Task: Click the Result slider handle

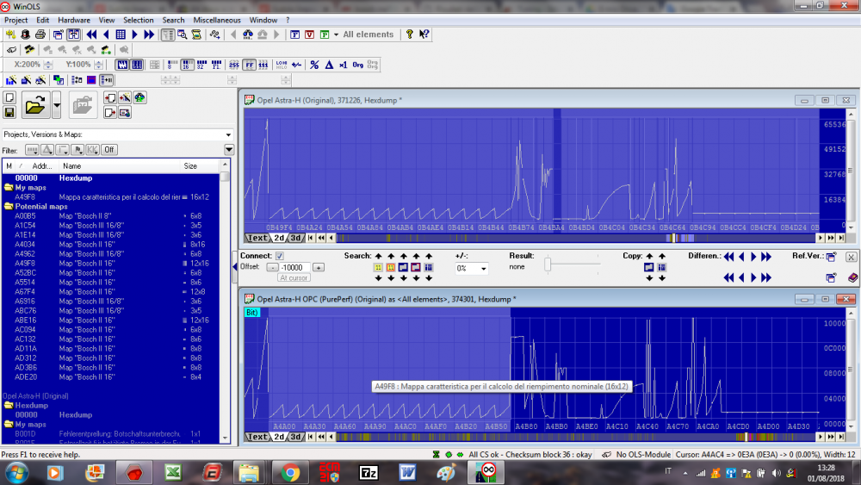Action: pyautogui.click(x=548, y=264)
